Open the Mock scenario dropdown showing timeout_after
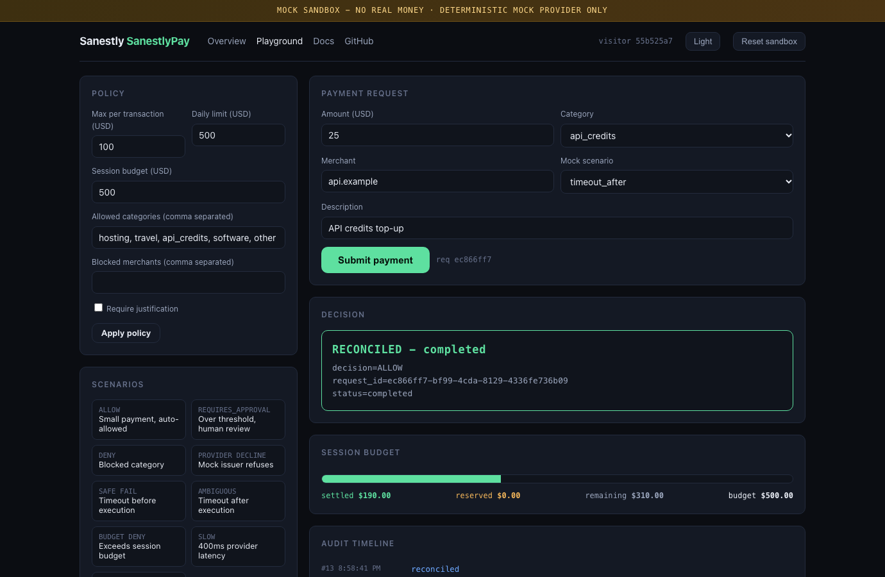Screen dimensions: 885x577 point(677,182)
